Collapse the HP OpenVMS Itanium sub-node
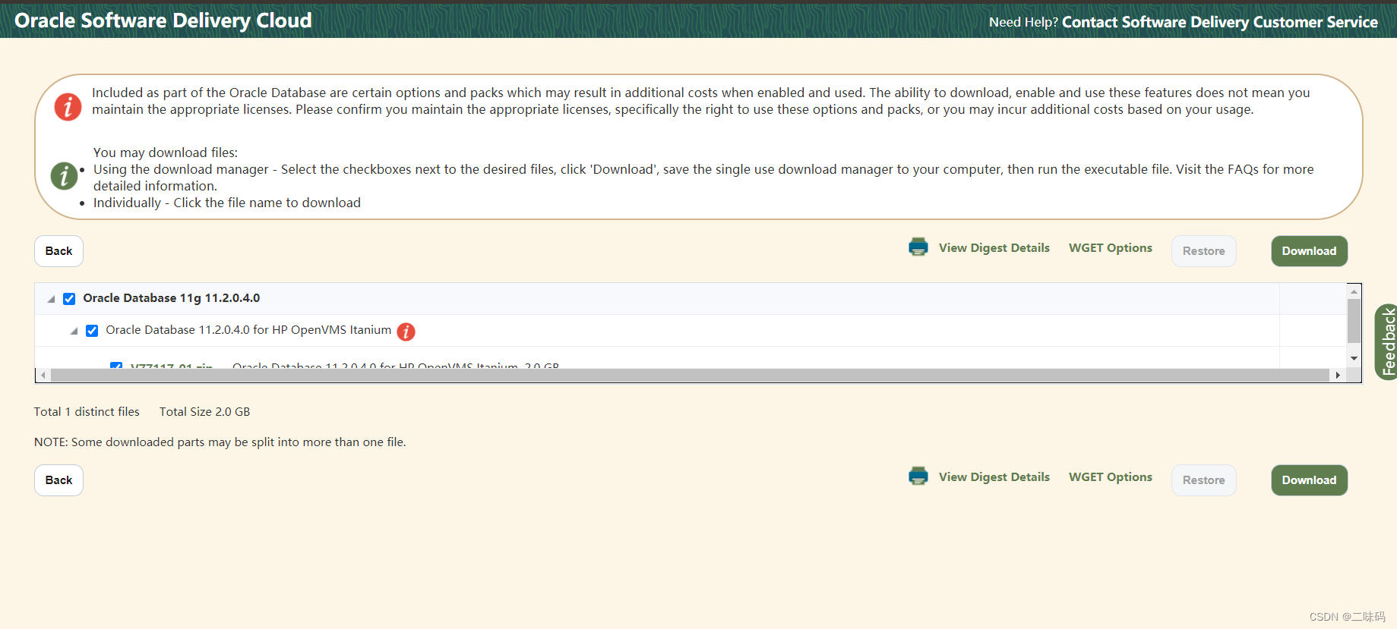The height and width of the screenshot is (629, 1397). coord(74,331)
